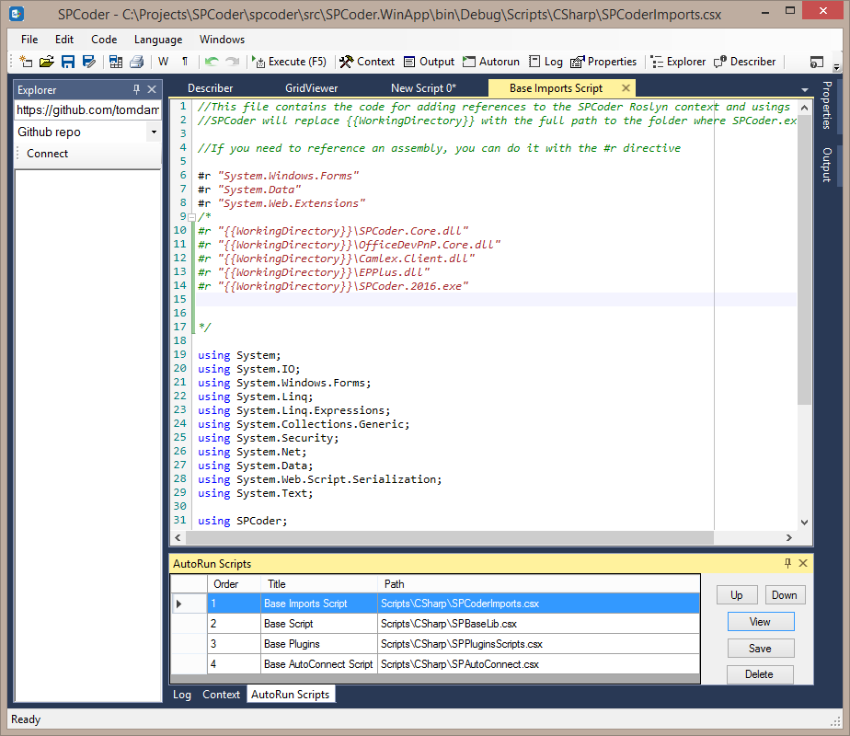The width and height of the screenshot is (850, 736).
Task: Click the New script toolbar icon
Action: coord(26,62)
